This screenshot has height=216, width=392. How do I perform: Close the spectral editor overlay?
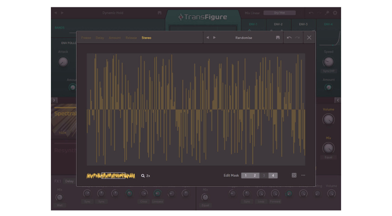point(309,37)
